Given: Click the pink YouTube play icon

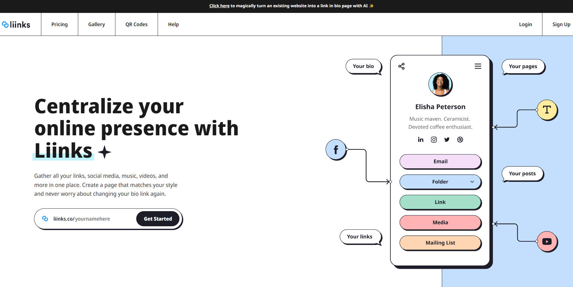Looking at the screenshot, I should coord(547,241).
